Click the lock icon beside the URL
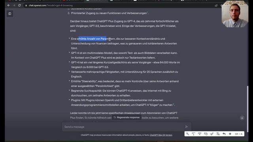Image resolution: width=253 pixels, height=142 pixels. pos(26,6)
